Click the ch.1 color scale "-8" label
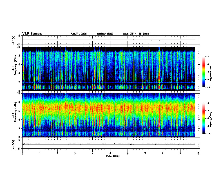This screenshot has width=223, height=172. point(208,72)
